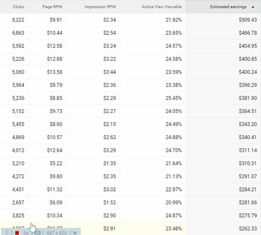The image size is (261, 235).
Task: Click the $3.44 Impression RPM value
Action: tap(109, 72)
